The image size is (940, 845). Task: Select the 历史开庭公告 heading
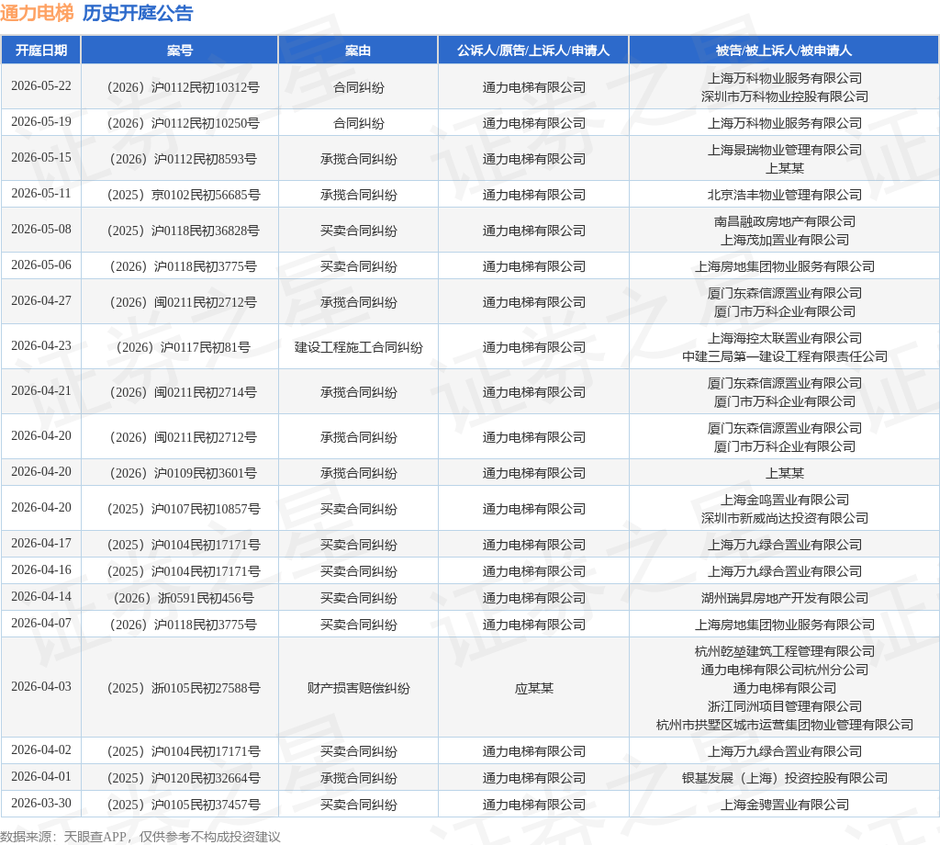(x=138, y=13)
